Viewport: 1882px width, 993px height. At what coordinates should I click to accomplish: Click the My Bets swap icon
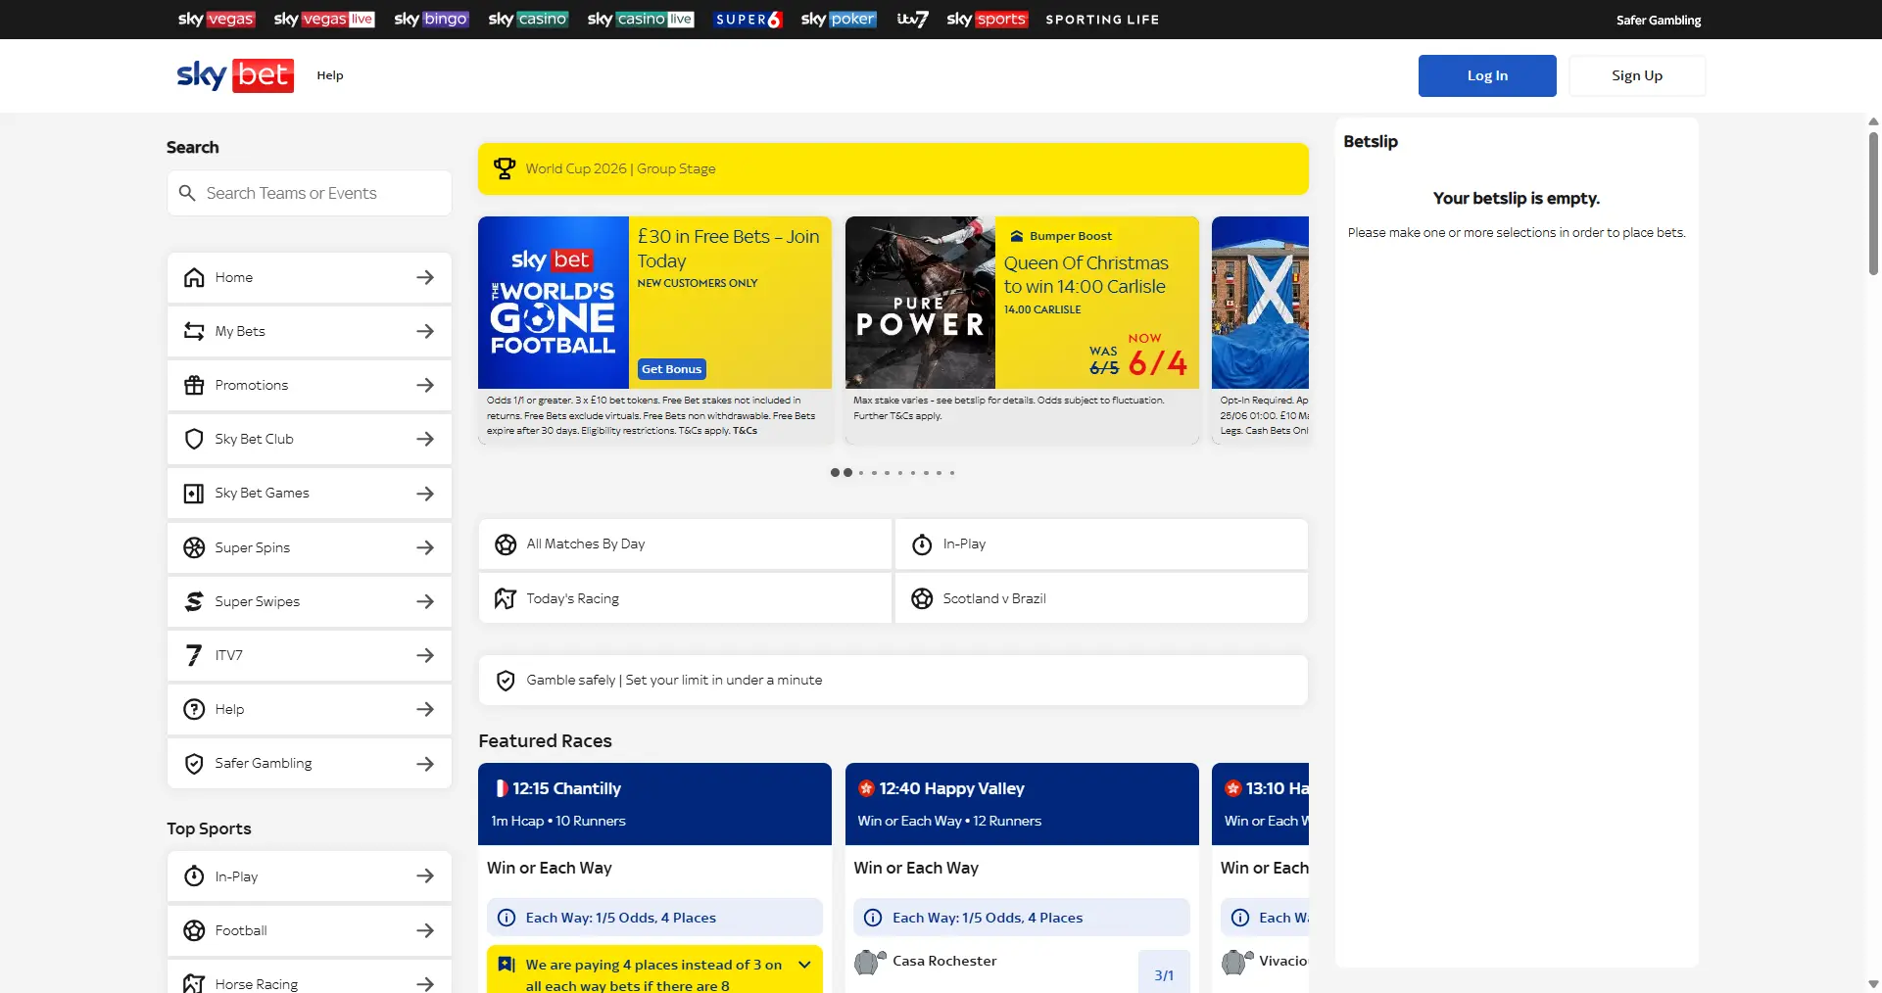[194, 331]
